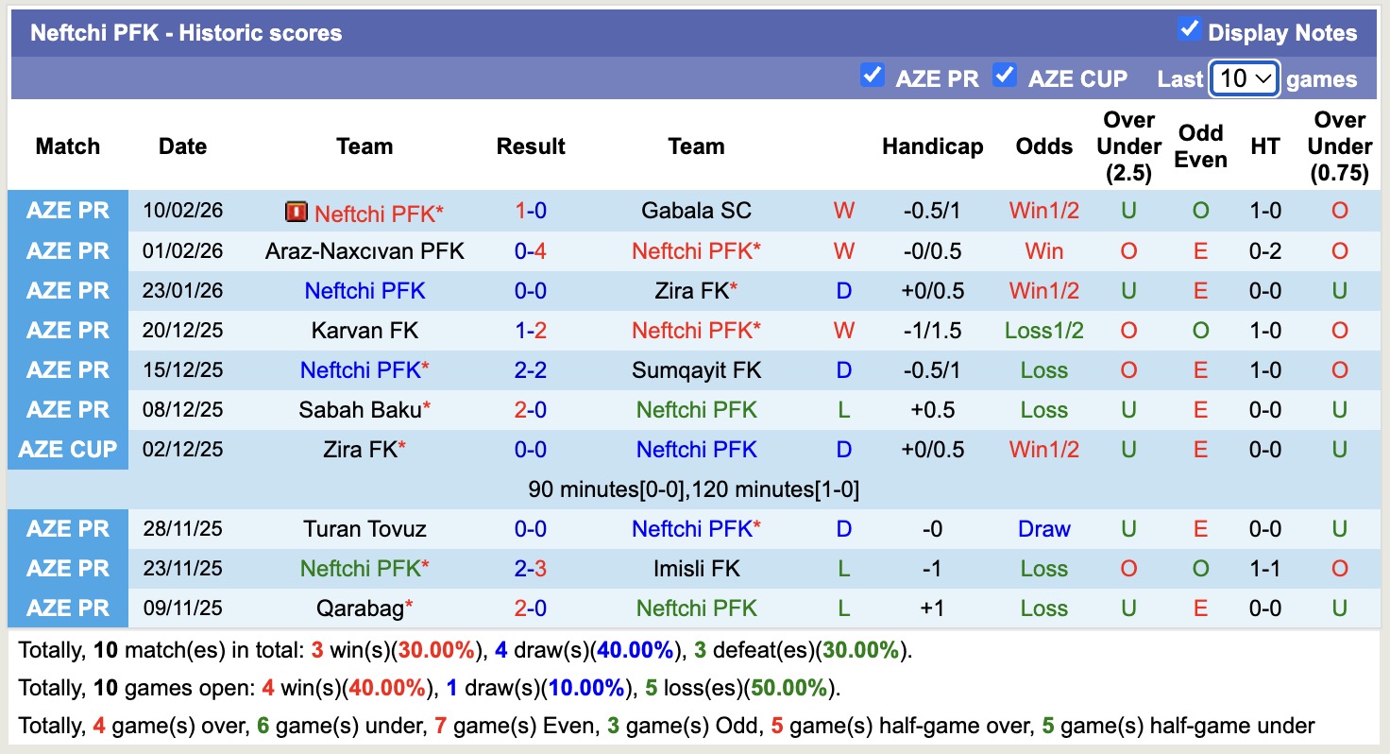Open the Gabala SC team link
The height and width of the screenshot is (754, 1390).
(x=696, y=211)
